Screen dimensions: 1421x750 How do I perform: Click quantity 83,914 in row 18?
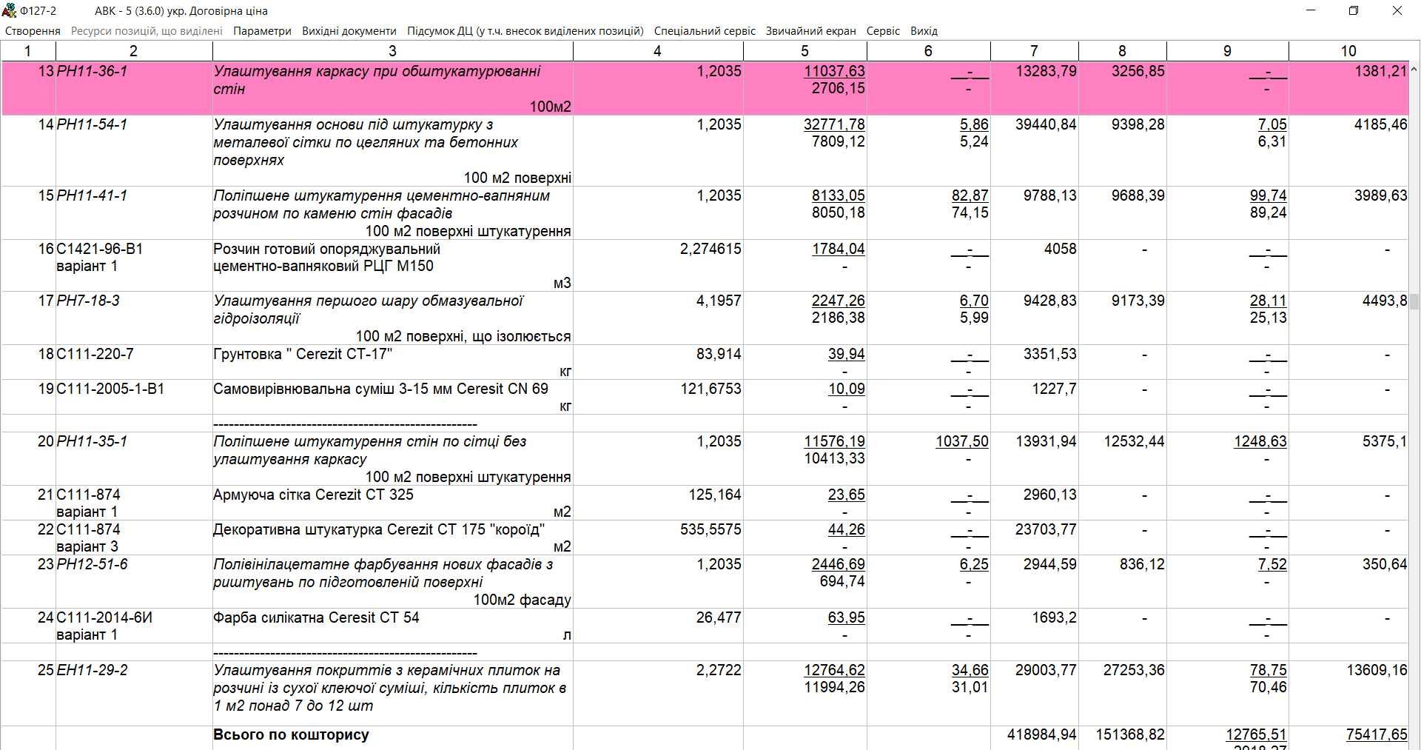click(x=719, y=354)
